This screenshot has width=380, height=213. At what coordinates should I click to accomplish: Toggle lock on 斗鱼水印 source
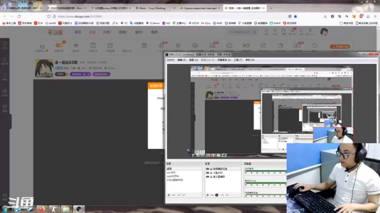coord(211,173)
